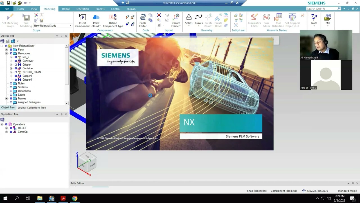The height and width of the screenshot is (203, 360).
Task: Toggle visibility checkbox for Conveyer
Action: [16, 61]
